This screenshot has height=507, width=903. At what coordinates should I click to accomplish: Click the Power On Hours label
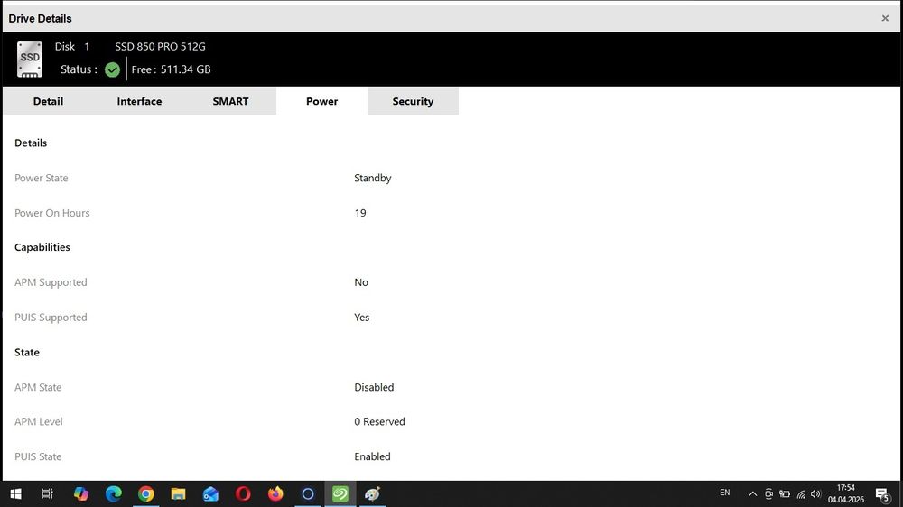[51, 213]
